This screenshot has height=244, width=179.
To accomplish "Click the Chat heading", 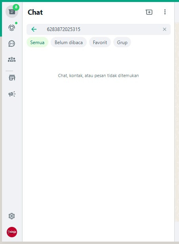I will coord(35,12).
